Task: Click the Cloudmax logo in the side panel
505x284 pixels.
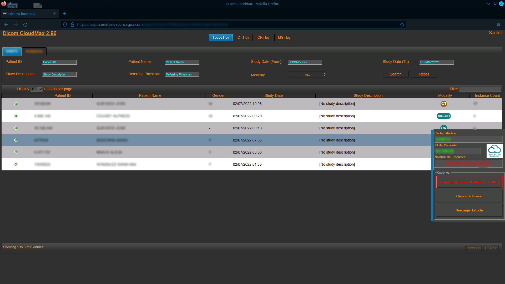Action: (494, 151)
